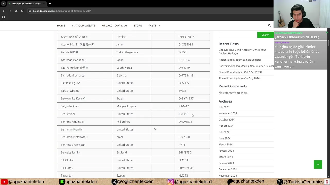Viewport: 330px width, 185px height.
Task: Click the I-BY189611 haplogroup cell
Action: tap(192, 168)
